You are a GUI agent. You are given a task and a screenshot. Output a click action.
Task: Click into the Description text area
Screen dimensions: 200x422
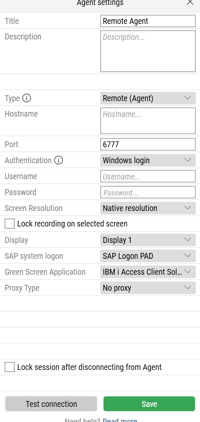pos(148,51)
